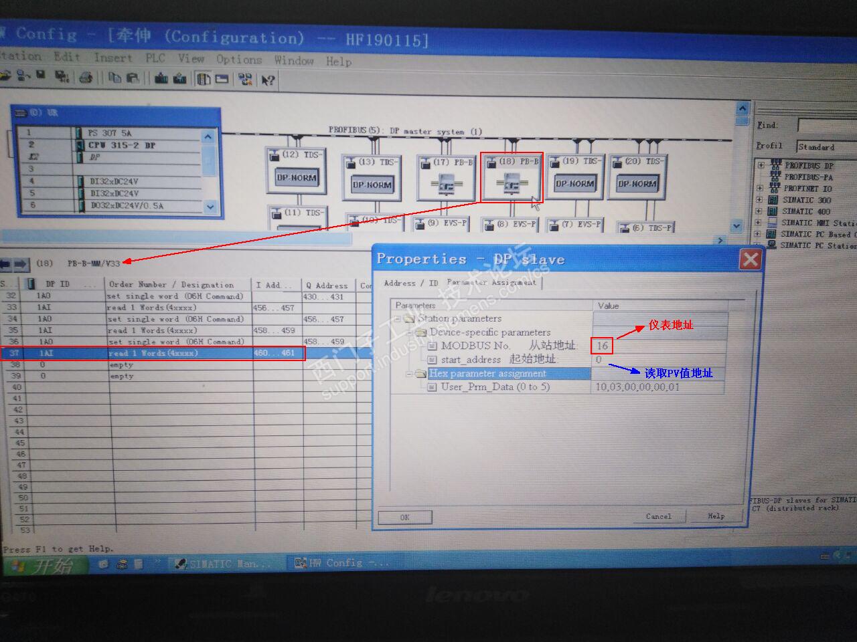Open the Windows Start button
This screenshot has height=642, width=857.
[x=46, y=566]
